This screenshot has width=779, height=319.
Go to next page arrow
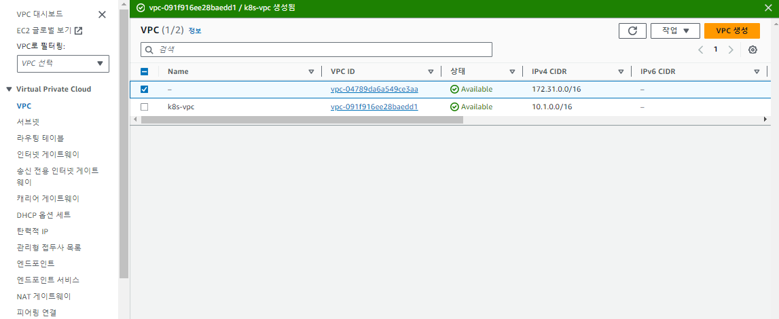pos(731,50)
